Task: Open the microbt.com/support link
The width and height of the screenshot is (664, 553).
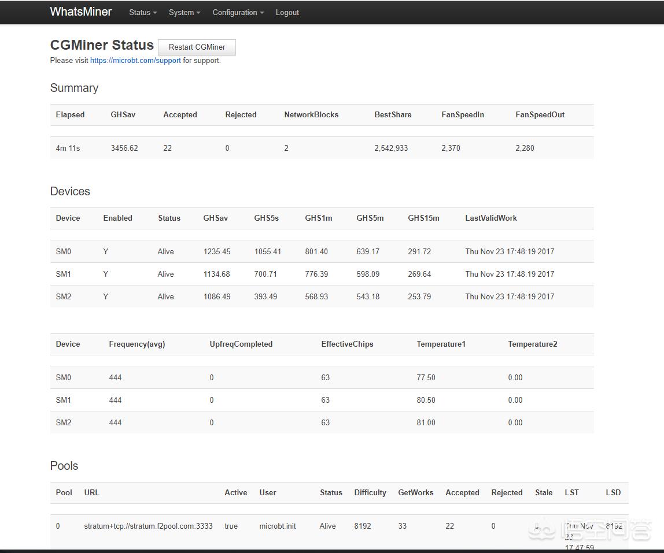Action: [135, 60]
